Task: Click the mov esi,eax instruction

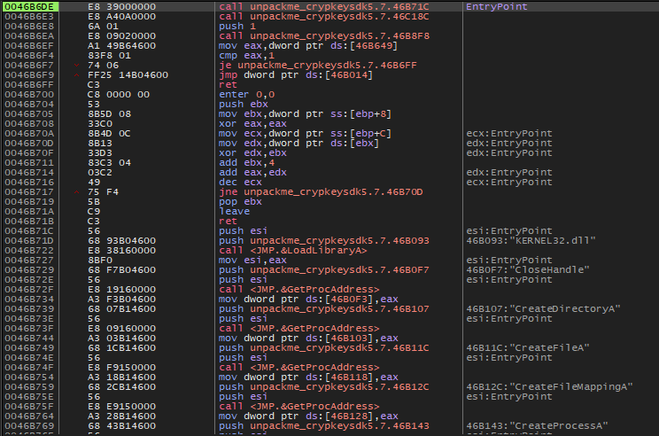Action: (252, 260)
